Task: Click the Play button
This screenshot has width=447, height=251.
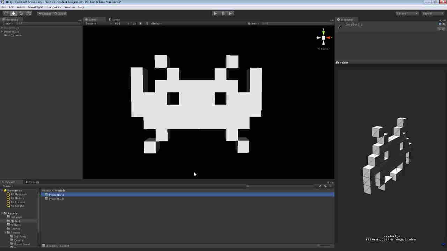Action: coord(215,13)
